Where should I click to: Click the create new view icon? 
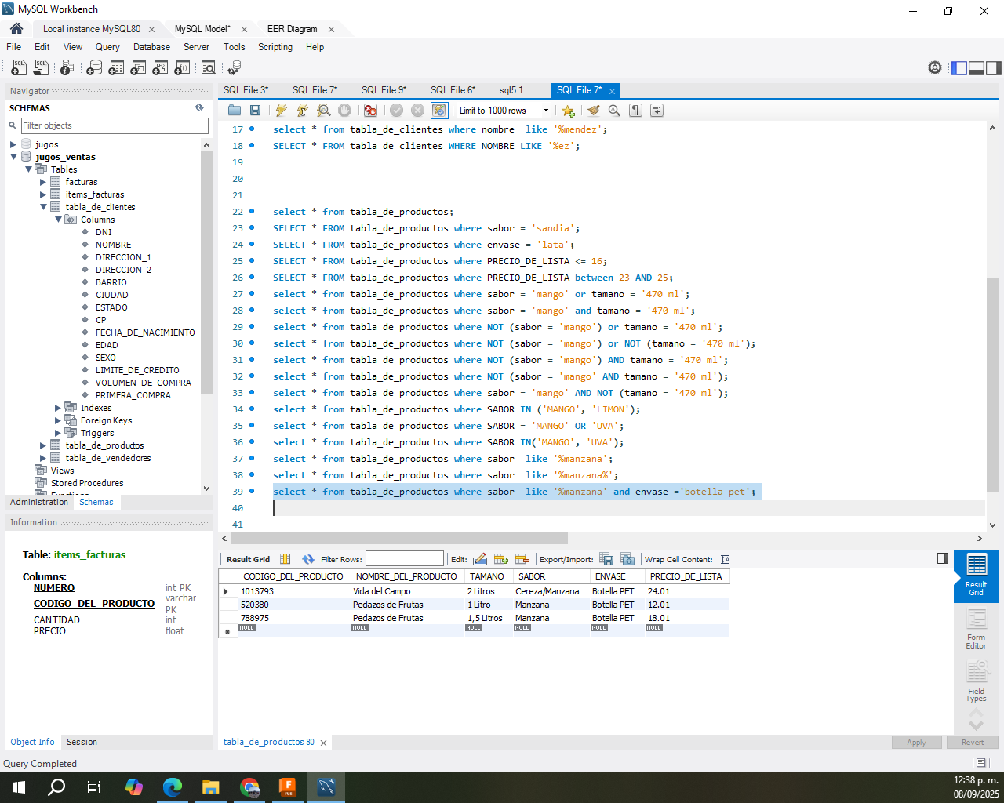(x=138, y=68)
